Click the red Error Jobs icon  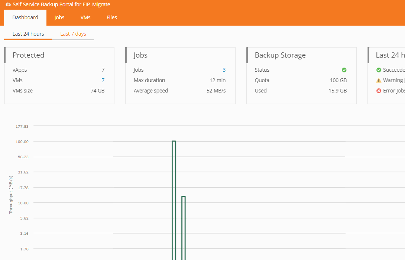(379, 91)
